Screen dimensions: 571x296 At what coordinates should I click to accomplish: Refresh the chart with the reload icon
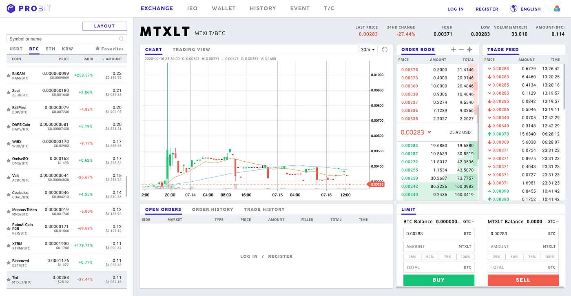coord(385,49)
